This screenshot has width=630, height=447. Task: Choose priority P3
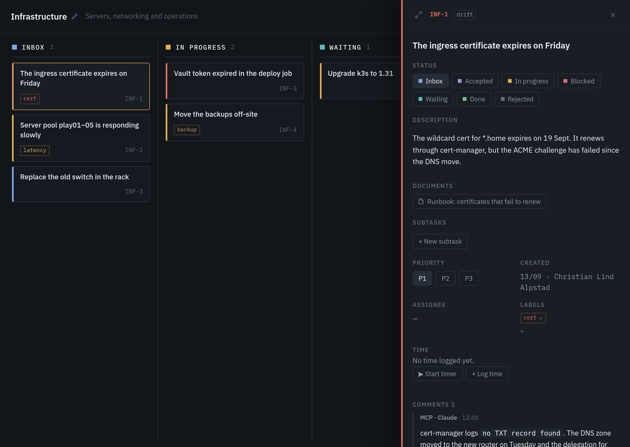point(468,279)
